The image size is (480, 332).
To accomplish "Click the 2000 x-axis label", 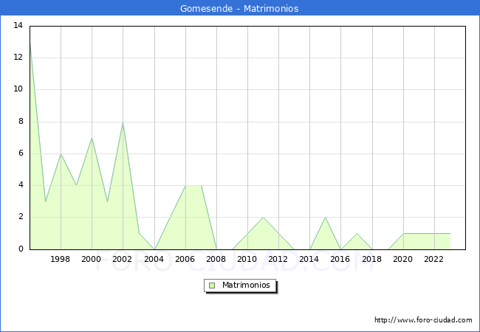I will 92,259.
